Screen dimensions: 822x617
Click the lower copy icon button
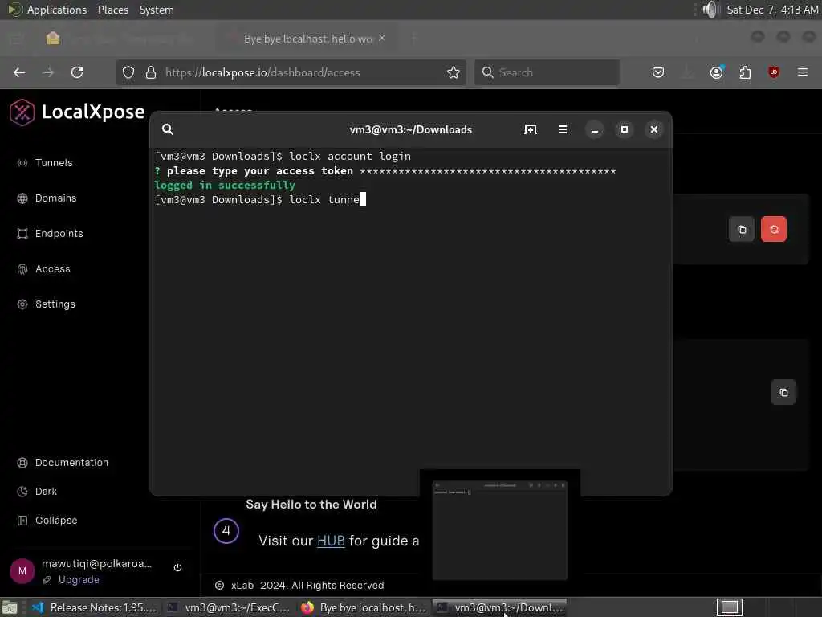point(783,392)
